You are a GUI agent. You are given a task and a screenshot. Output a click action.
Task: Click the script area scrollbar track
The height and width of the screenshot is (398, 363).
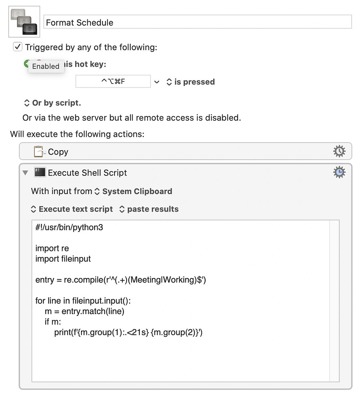point(334,301)
